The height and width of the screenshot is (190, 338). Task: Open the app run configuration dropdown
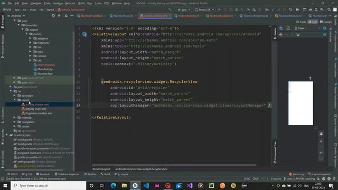[184, 9]
